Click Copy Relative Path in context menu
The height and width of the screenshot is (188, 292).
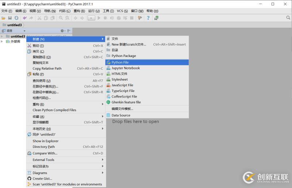66,69
